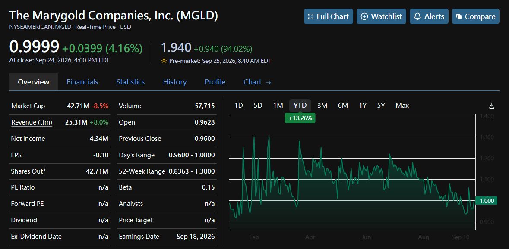Click Previous Close value 0.9600
The height and width of the screenshot is (249, 509).
click(x=205, y=139)
